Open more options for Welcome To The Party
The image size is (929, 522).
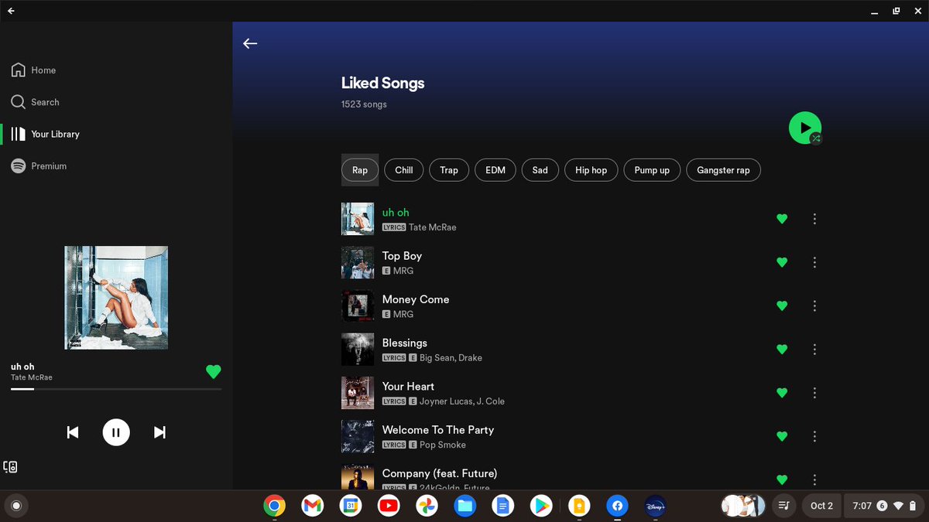(814, 436)
